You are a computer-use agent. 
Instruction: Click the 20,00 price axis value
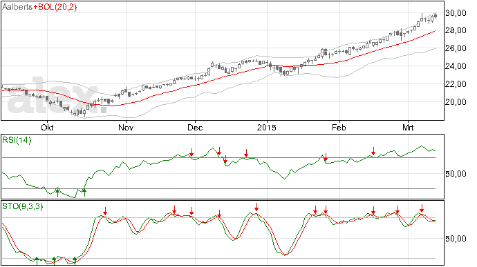tap(456, 101)
